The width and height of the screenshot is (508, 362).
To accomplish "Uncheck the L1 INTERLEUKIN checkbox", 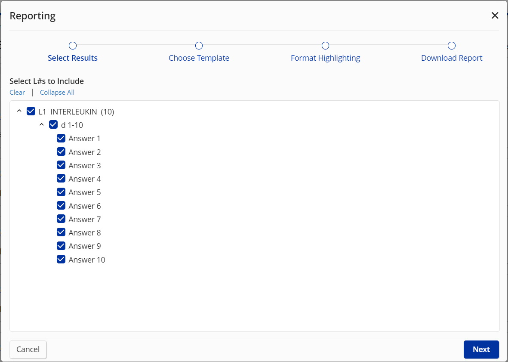I will tap(31, 111).
